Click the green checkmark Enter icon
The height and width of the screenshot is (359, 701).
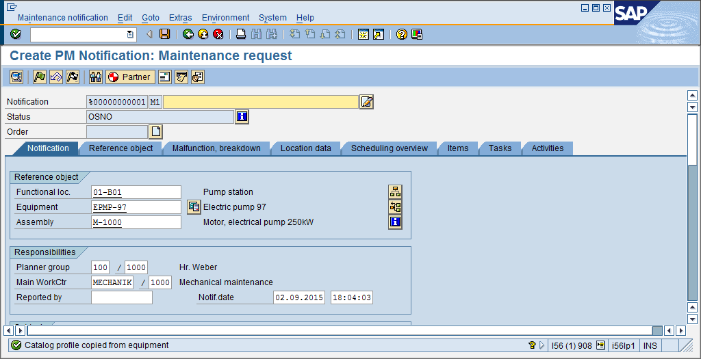[16, 34]
